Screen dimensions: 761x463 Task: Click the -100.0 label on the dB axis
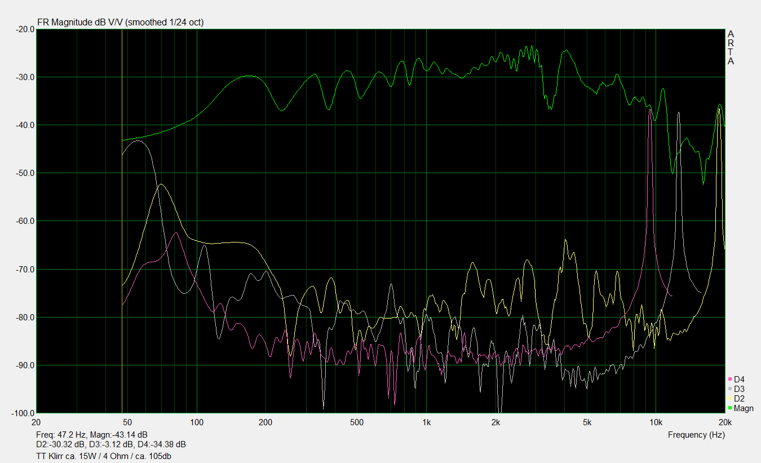20,413
